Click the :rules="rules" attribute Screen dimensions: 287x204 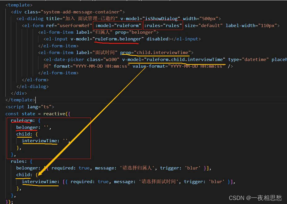[x=163, y=25]
